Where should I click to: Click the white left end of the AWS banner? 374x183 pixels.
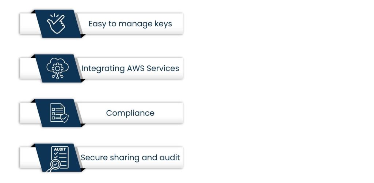pos(27,68)
